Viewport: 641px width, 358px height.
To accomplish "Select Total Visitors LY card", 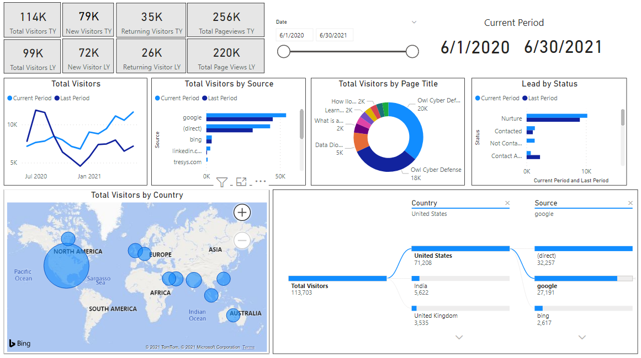I will click(x=33, y=56).
